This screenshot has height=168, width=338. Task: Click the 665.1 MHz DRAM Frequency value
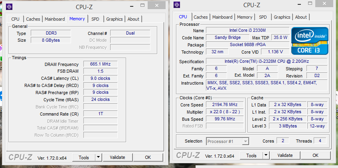pyautogui.click(x=101, y=64)
